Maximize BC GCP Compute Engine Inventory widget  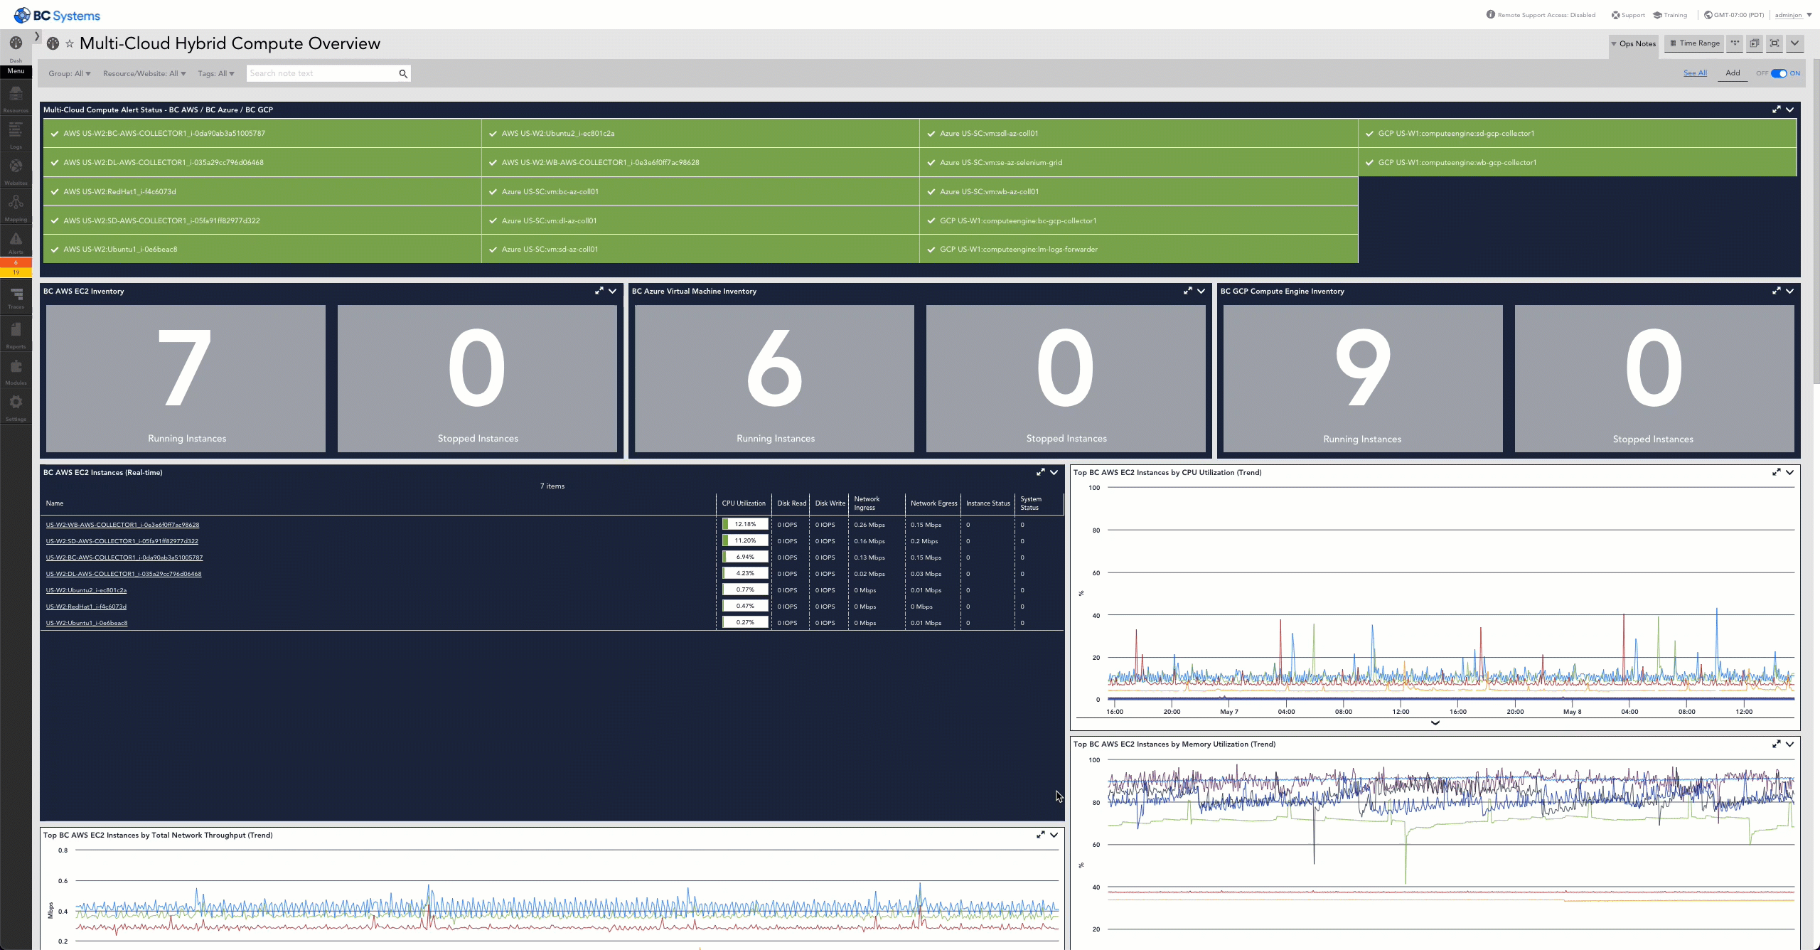pyautogui.click(x=1777, y=291)
